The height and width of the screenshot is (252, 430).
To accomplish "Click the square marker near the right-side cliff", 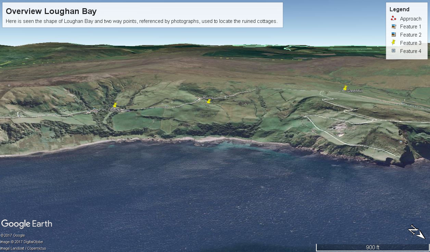I will click(x=401, y=142).
